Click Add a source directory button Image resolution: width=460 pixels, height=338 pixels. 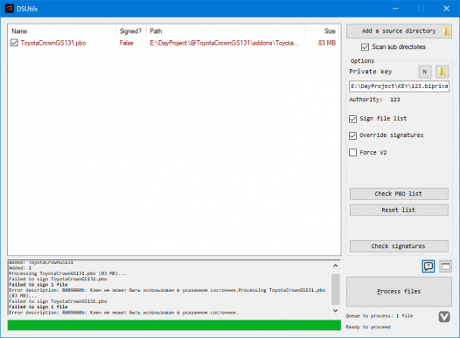pos(399,31)
